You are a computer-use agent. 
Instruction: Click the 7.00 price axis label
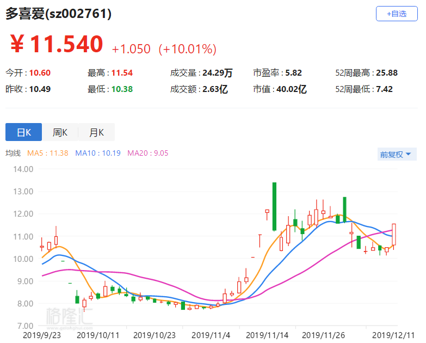pyautogui.click(x=25, y=326)
